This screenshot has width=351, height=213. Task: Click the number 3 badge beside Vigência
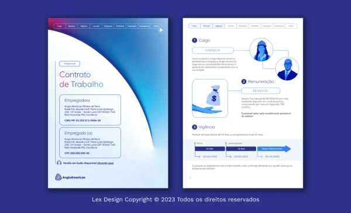[x=194, y=127]
